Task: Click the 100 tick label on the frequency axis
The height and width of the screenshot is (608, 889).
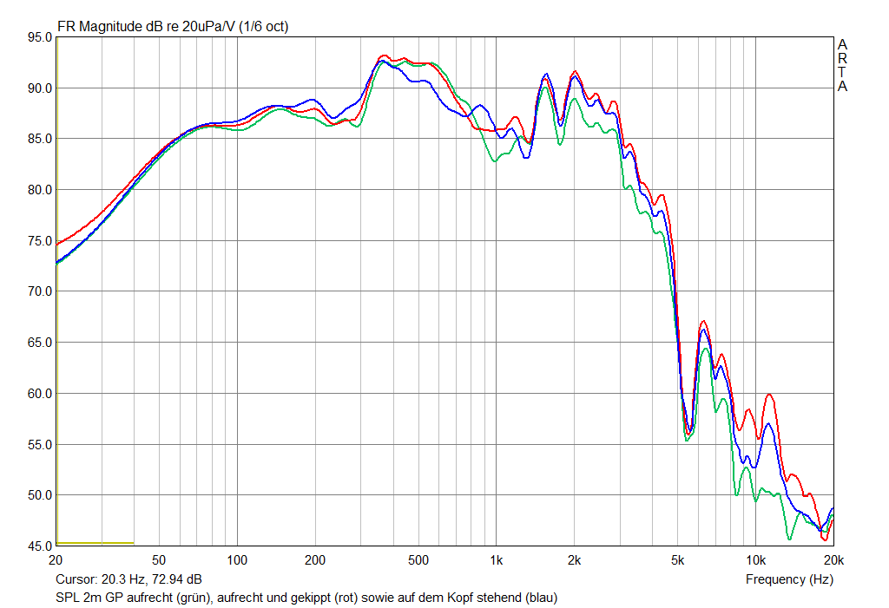Action: pyautogui.click(x=237, y=560)
